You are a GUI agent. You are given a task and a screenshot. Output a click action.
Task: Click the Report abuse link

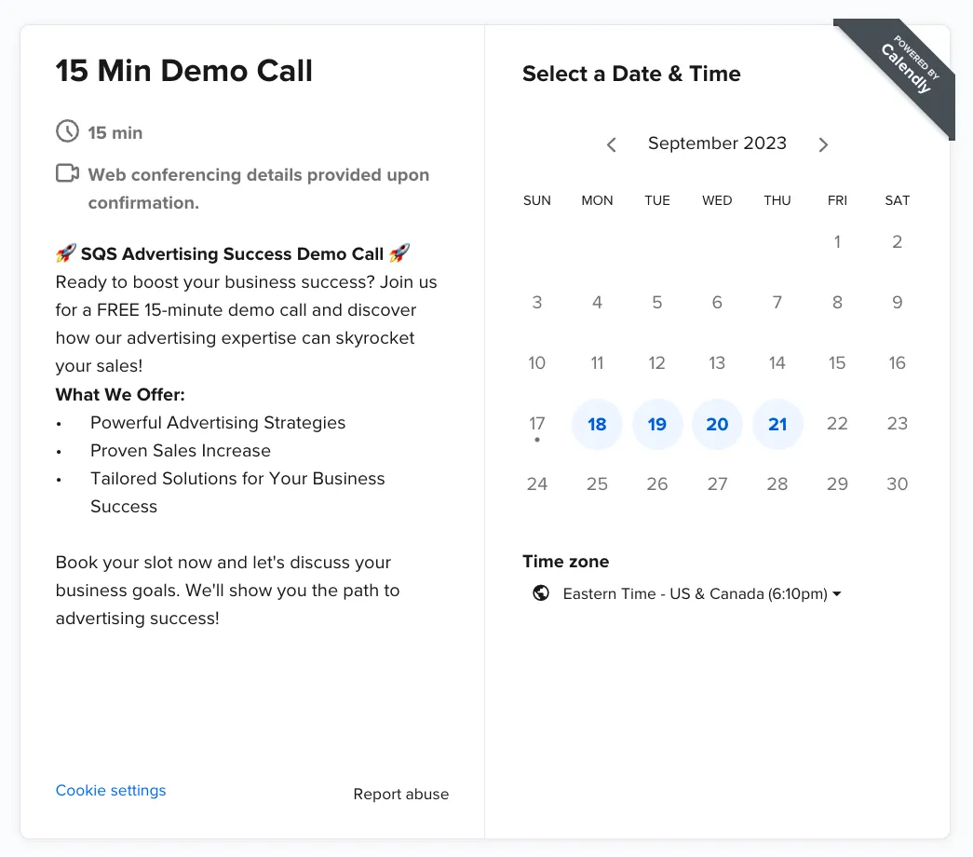[x=401, y=795]
